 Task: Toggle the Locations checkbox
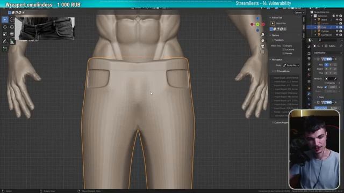284,50
